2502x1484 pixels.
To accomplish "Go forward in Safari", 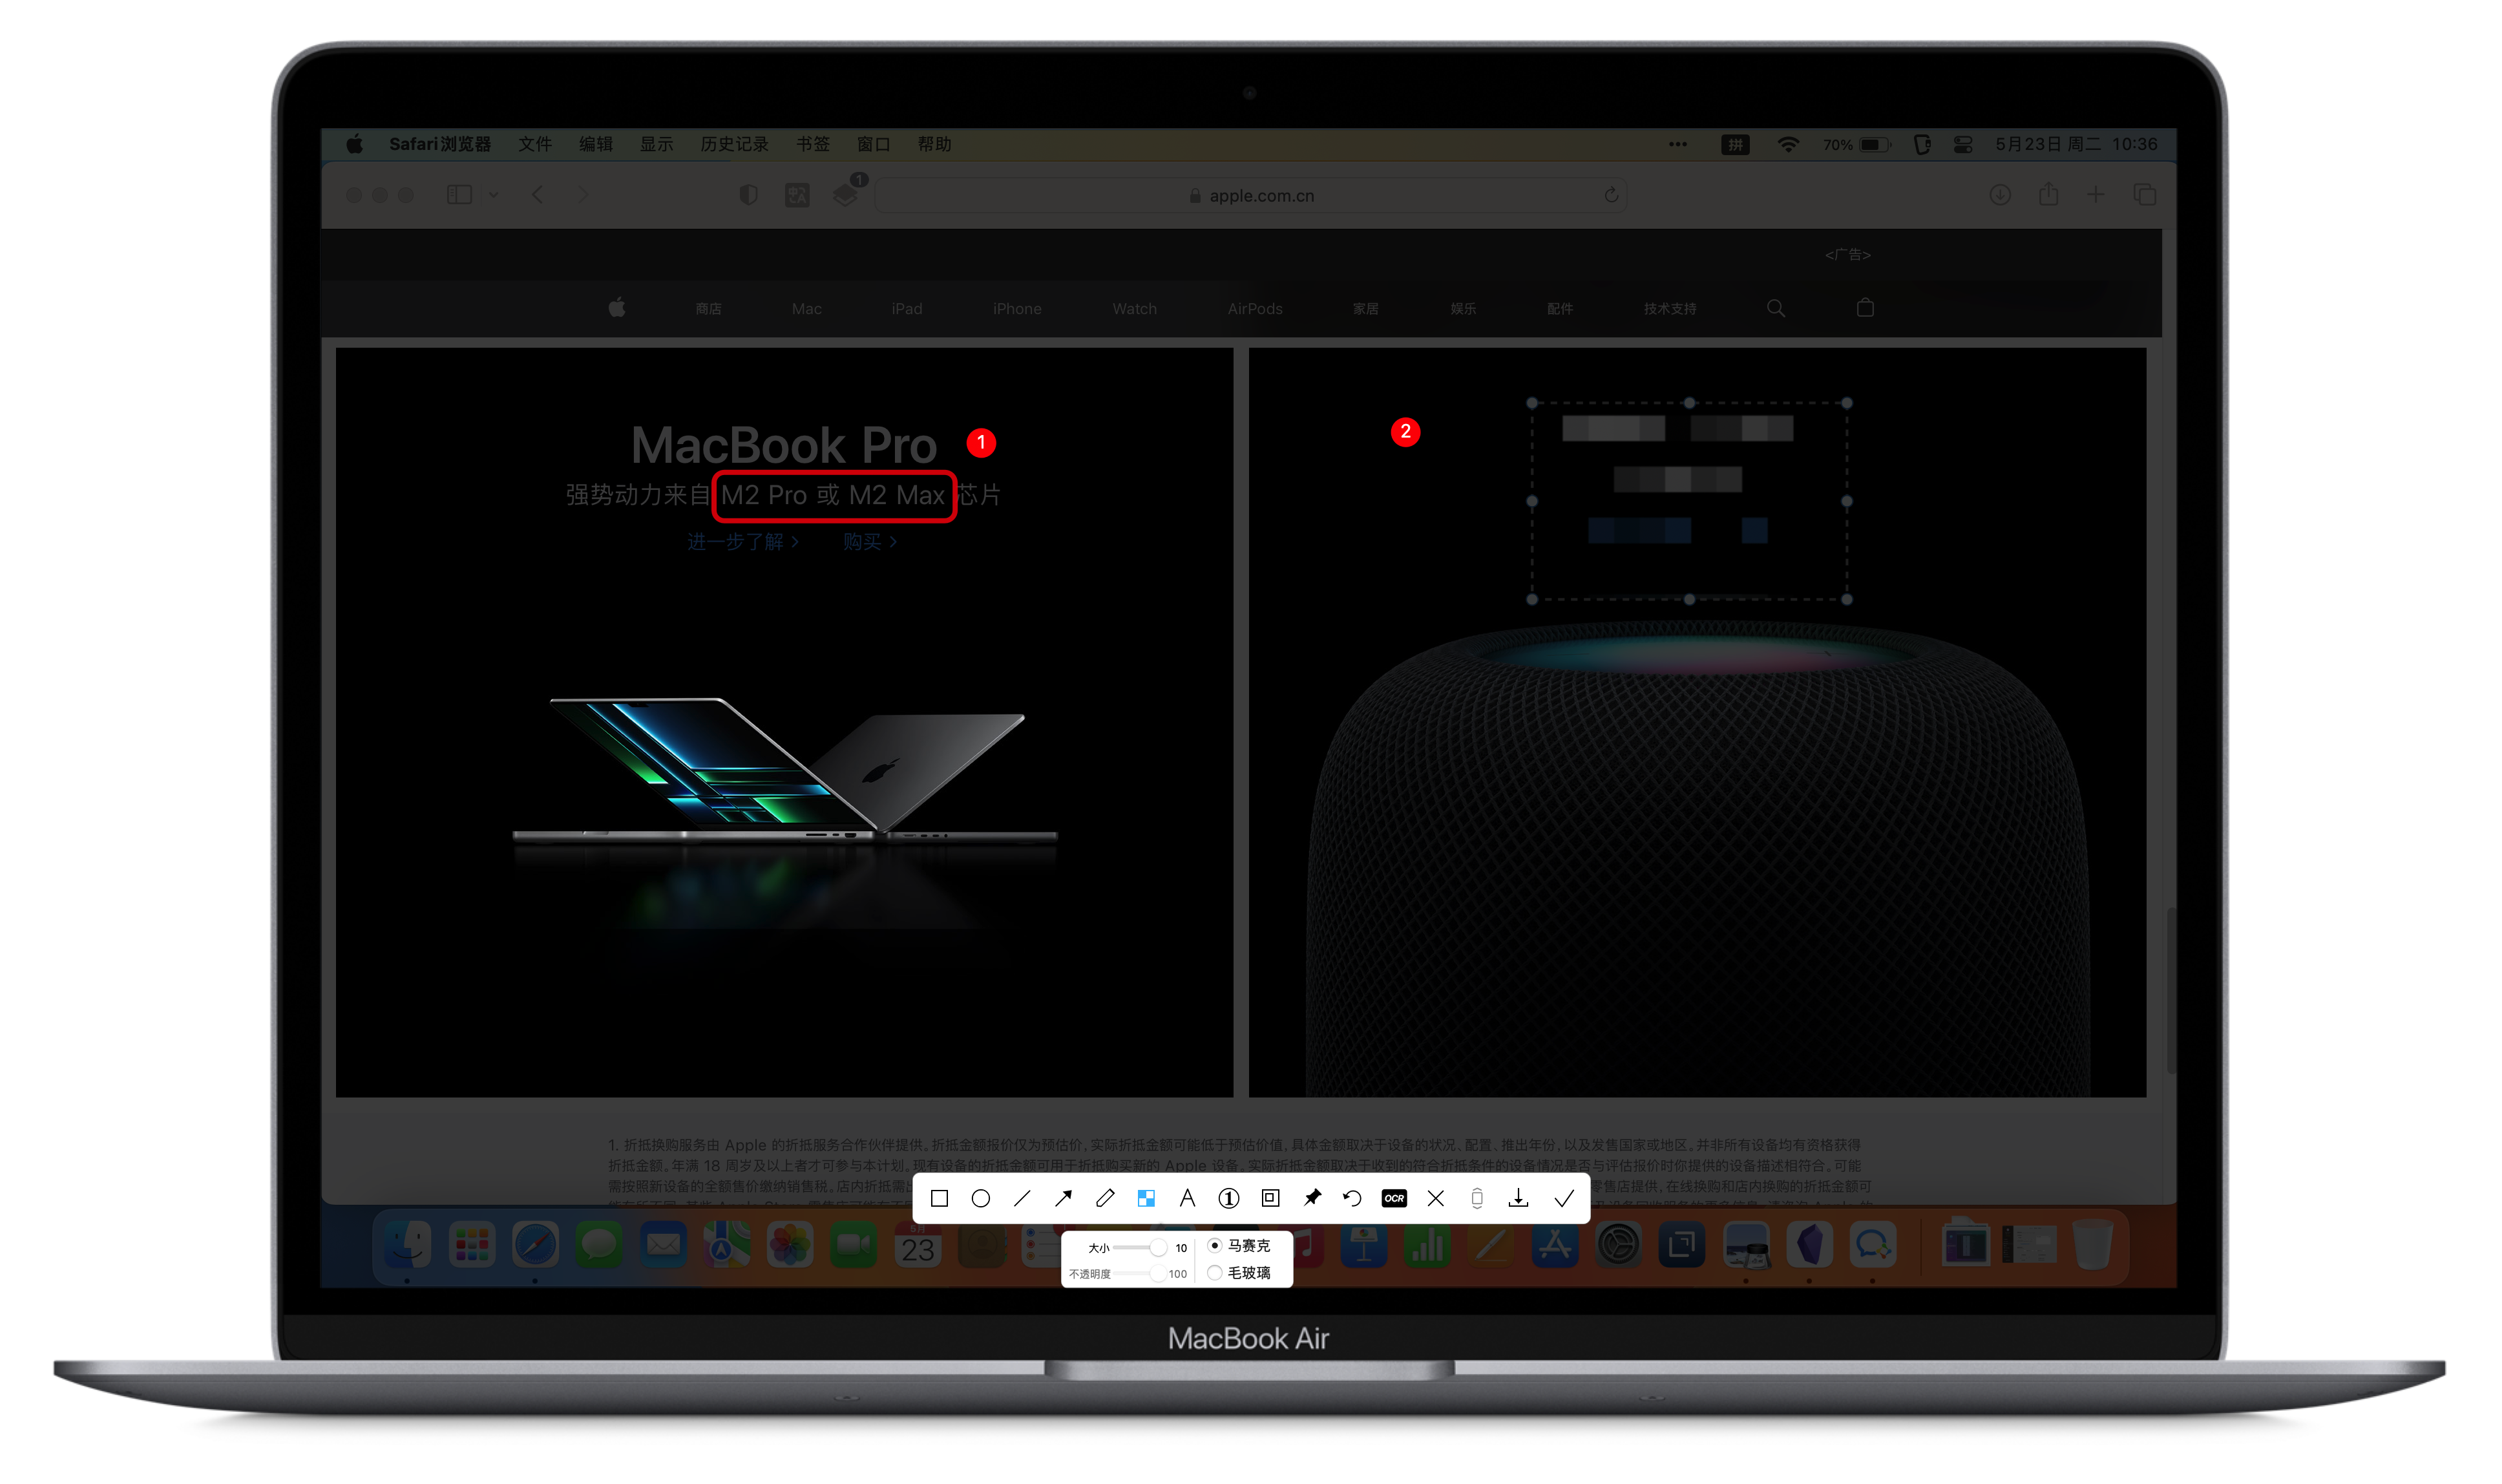I will (583, 195).
